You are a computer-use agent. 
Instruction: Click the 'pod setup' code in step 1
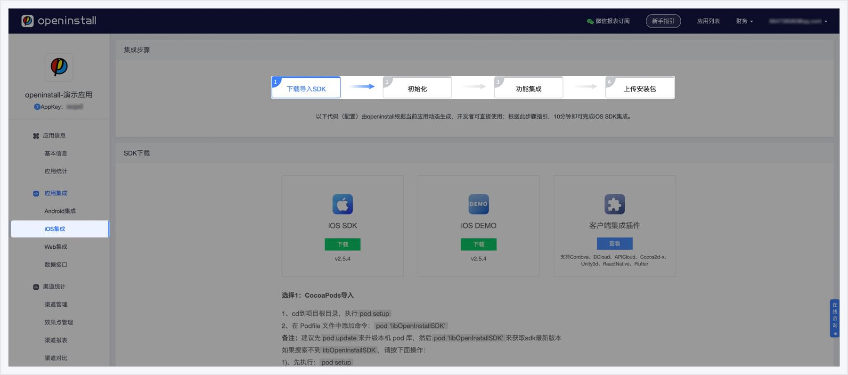click(375, 314)
